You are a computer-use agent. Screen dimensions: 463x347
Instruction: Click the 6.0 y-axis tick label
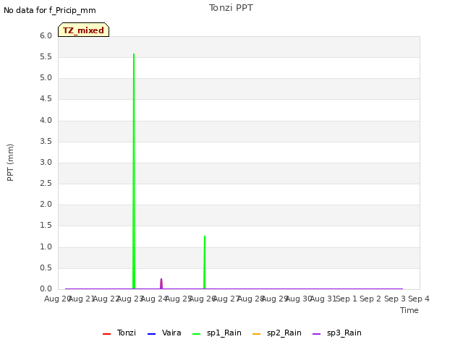46,35
